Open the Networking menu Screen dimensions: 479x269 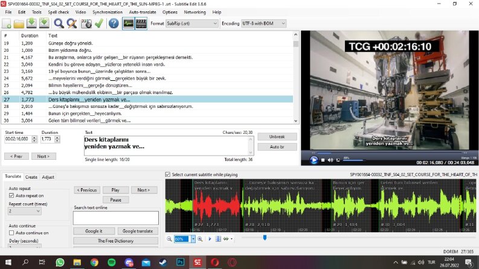point(194,12)
